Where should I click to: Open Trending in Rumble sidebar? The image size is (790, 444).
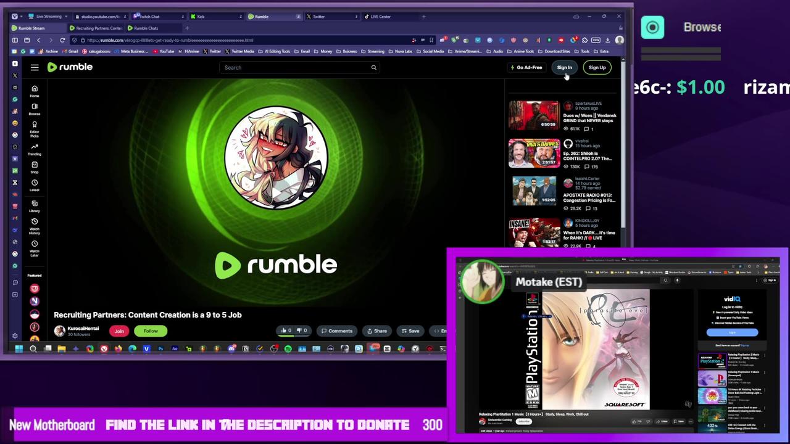35,150
